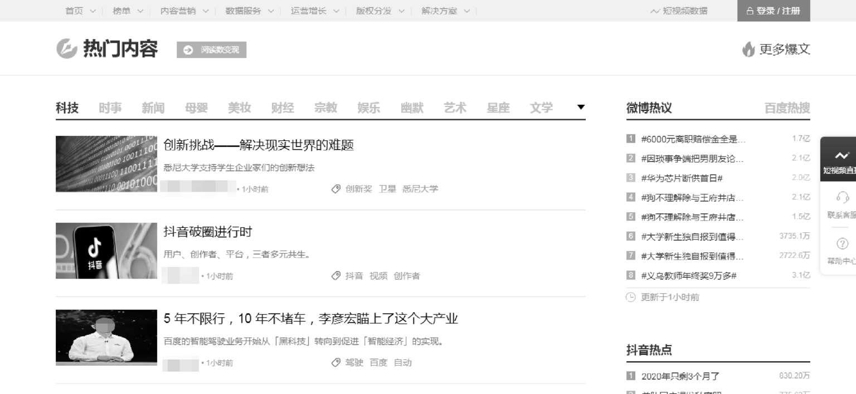The width and height of the screenshot is (856, 394).
Task: Click the 抖音 phone thumbnail image
Action: [x=106, y=251]
